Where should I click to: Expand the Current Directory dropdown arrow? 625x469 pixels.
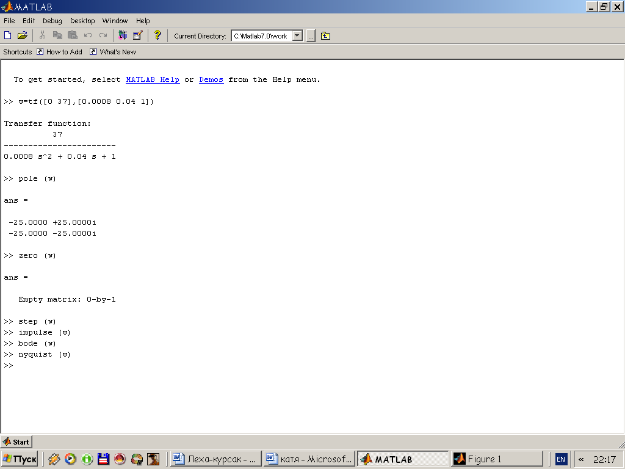pyautogui.click(x=297, y=36)
